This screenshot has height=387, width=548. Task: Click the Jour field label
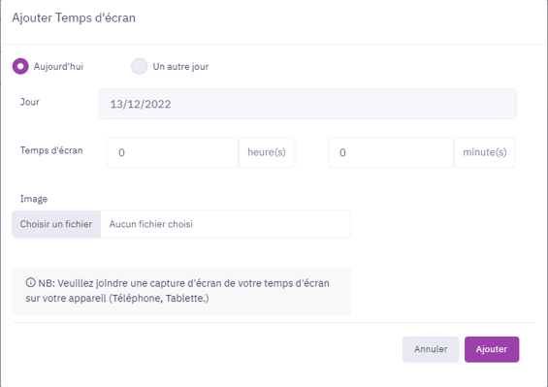point(30,102)
